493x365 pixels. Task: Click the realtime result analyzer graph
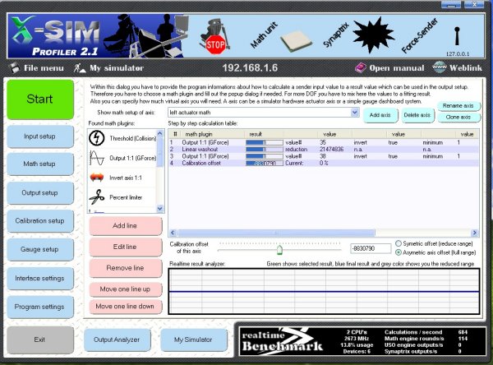(x=325, y=291)
